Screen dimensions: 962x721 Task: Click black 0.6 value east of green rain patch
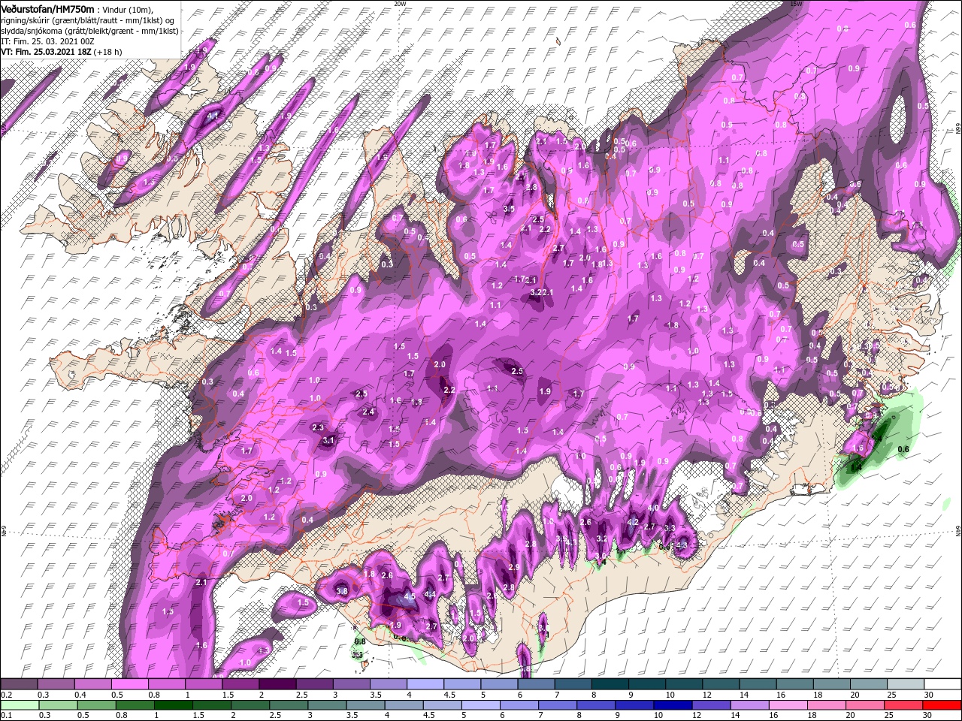click(x=904, y=449)
